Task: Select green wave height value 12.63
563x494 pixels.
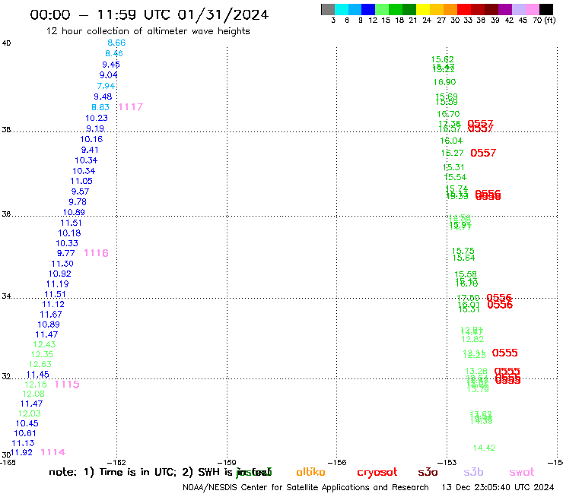Action: (x=40, y=364)
